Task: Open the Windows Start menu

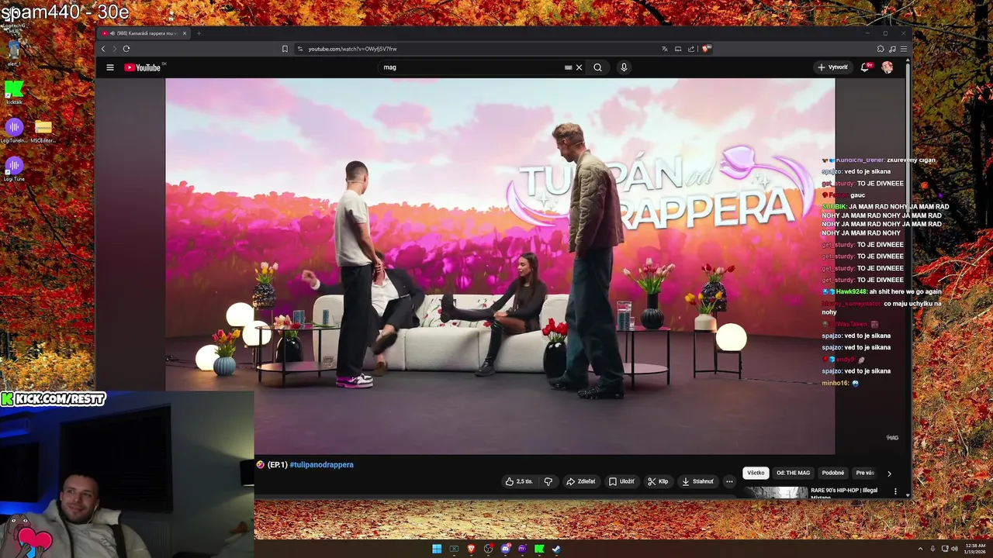Action: click(437, 549)
